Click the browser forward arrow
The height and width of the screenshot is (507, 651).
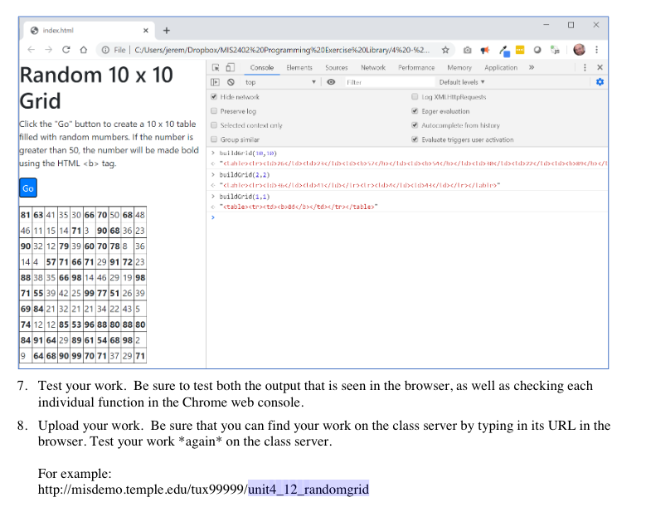click(x=49, y=50)
